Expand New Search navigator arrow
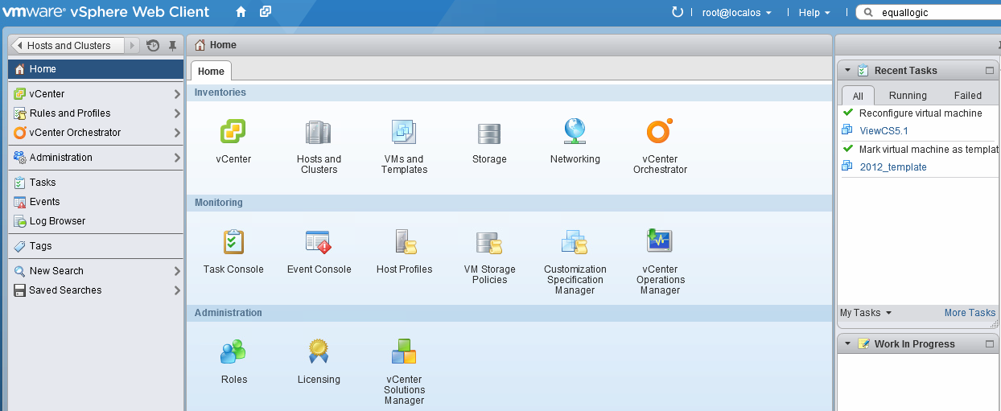The width and height of the screenshot is (1001, 411). 177,271
